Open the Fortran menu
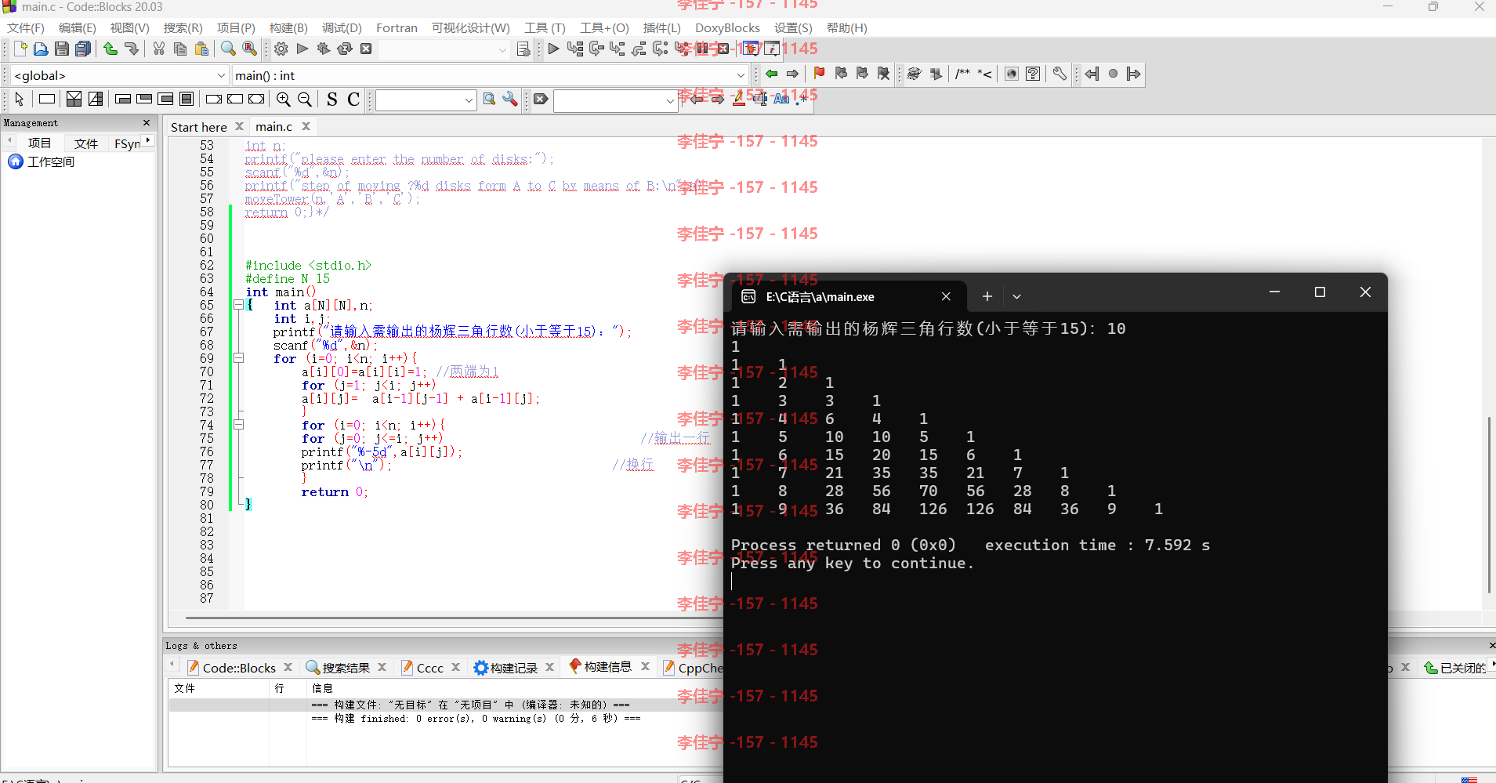Viewport: 1496px width, 783px height. click(x=397, y=28)
